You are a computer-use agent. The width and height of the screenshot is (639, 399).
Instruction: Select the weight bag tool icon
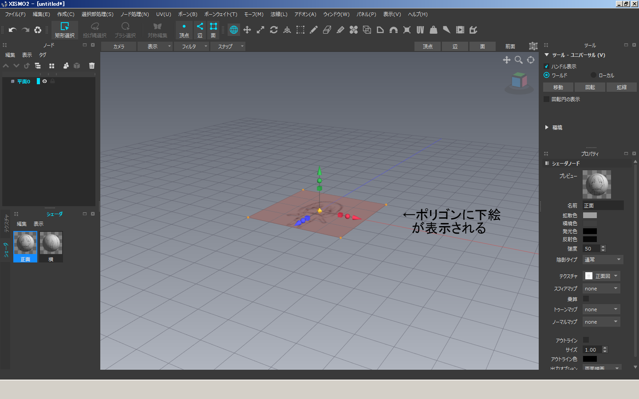tap(434, 30)
